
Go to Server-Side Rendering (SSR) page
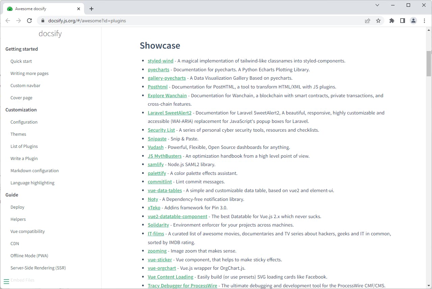click(38, 268)
